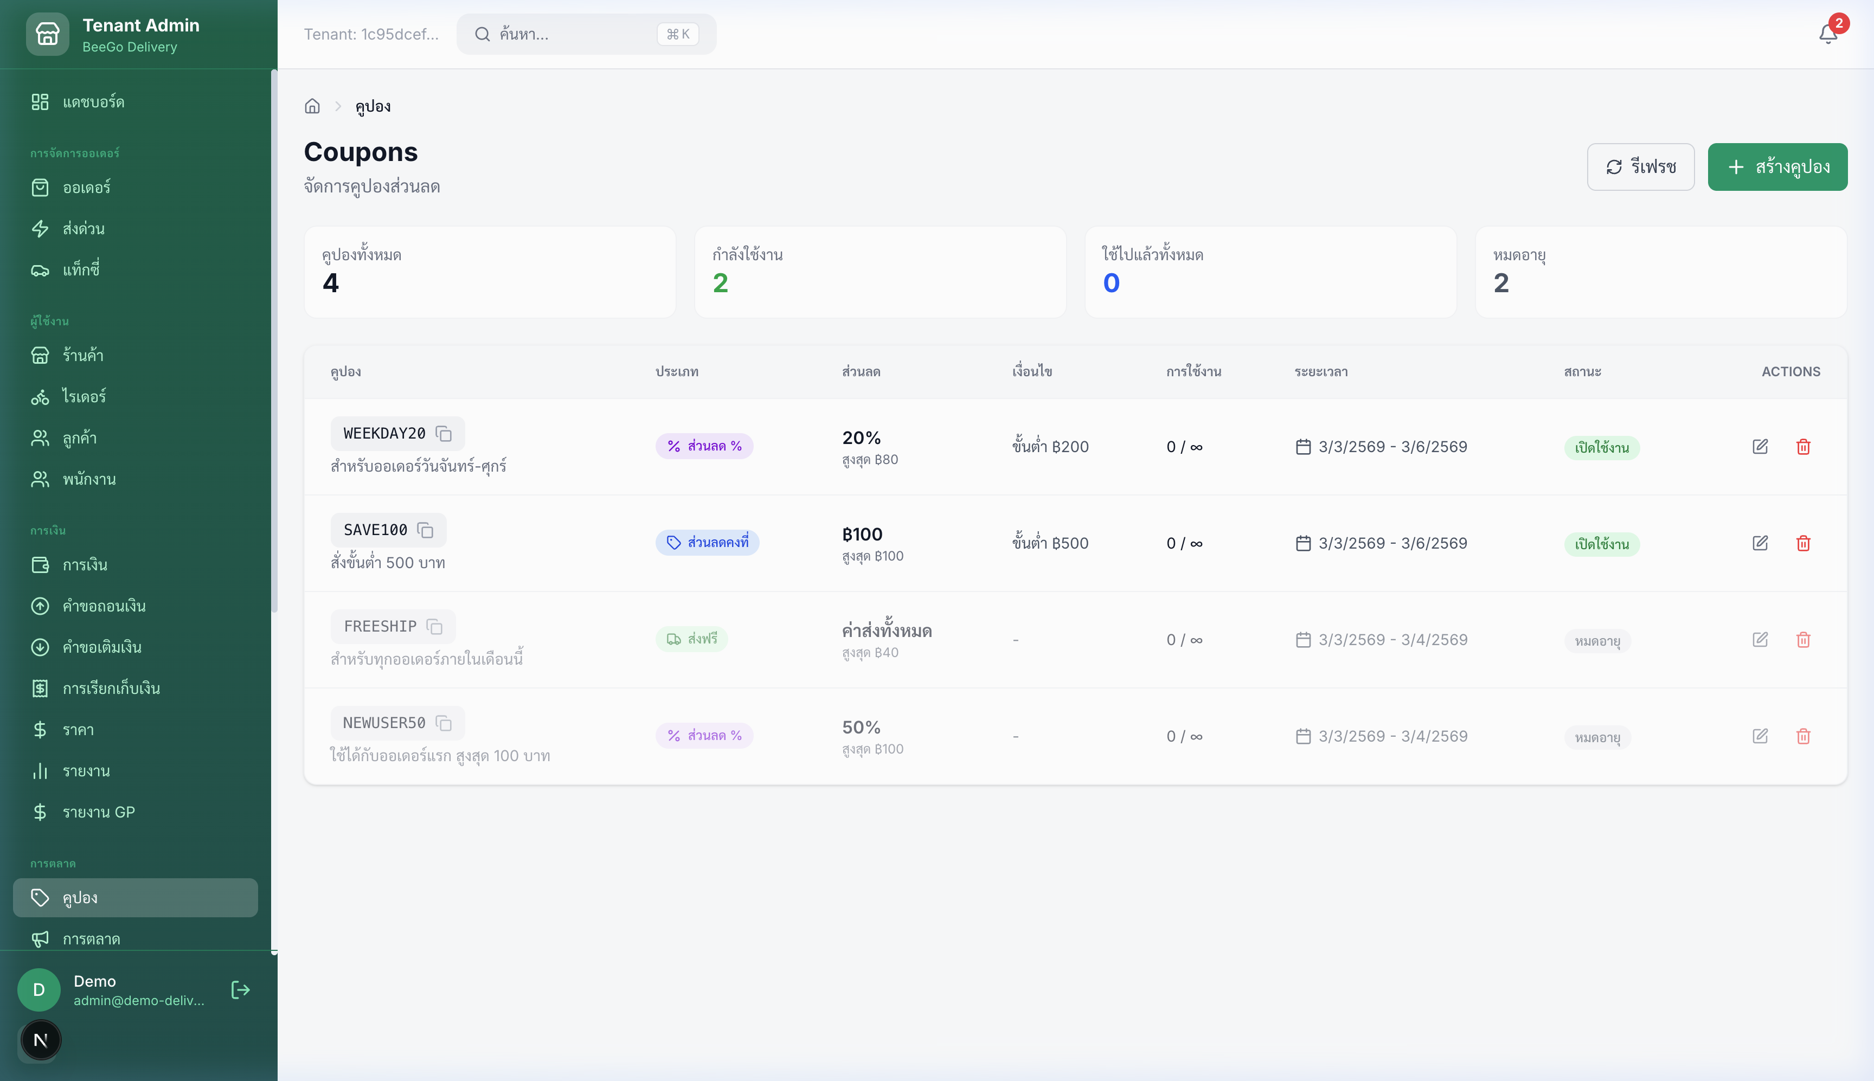
Task: Navigate to ไรเดอร์ in sidebar
Action: point(84,396)
